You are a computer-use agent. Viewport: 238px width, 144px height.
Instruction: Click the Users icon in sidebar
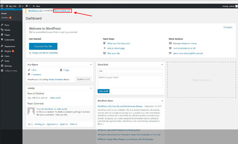(2, 56)
